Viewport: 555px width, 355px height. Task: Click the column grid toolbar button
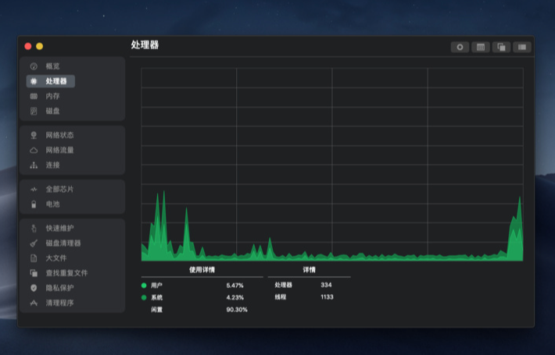[x=481, y=47]
